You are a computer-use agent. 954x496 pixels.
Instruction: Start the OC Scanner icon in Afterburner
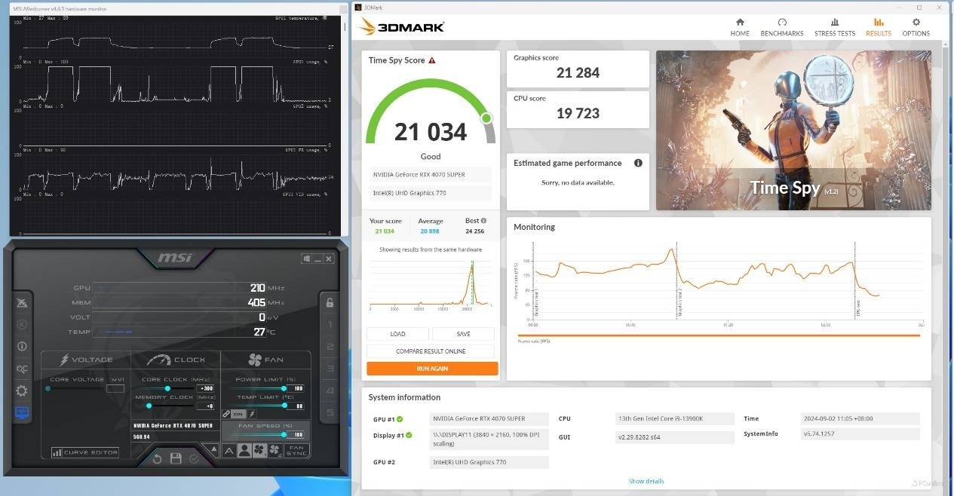tap(22, 369)
